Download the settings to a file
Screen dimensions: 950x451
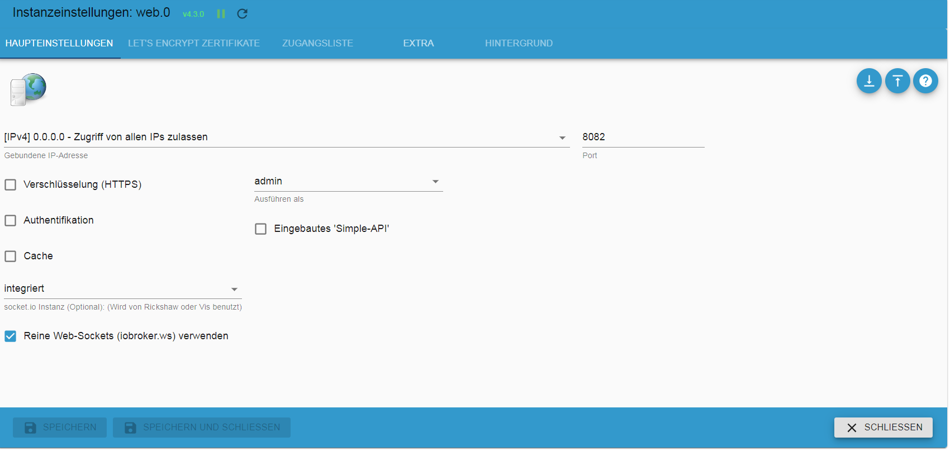point(869,81)
